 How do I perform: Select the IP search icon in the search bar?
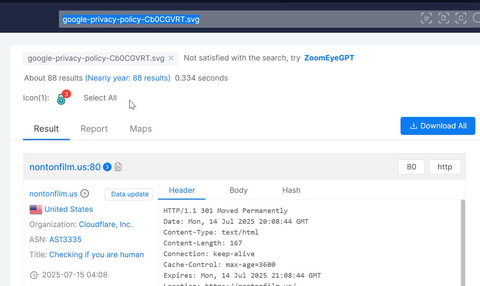(x=426, y=18)
